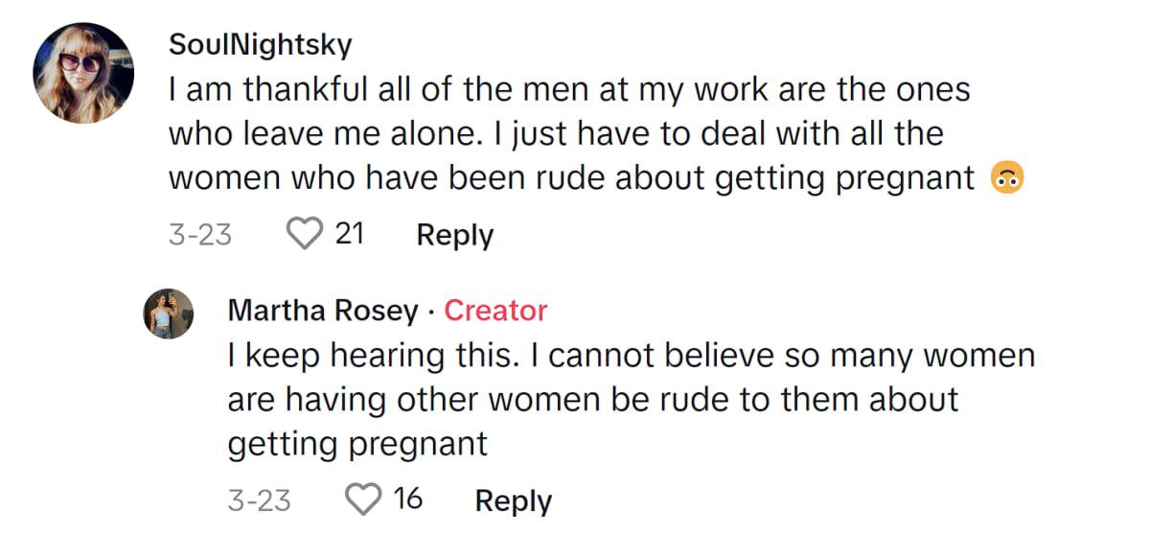
Task: Click the 3-23 date under Martha Rosey's reply
Action: click(259, 501)
